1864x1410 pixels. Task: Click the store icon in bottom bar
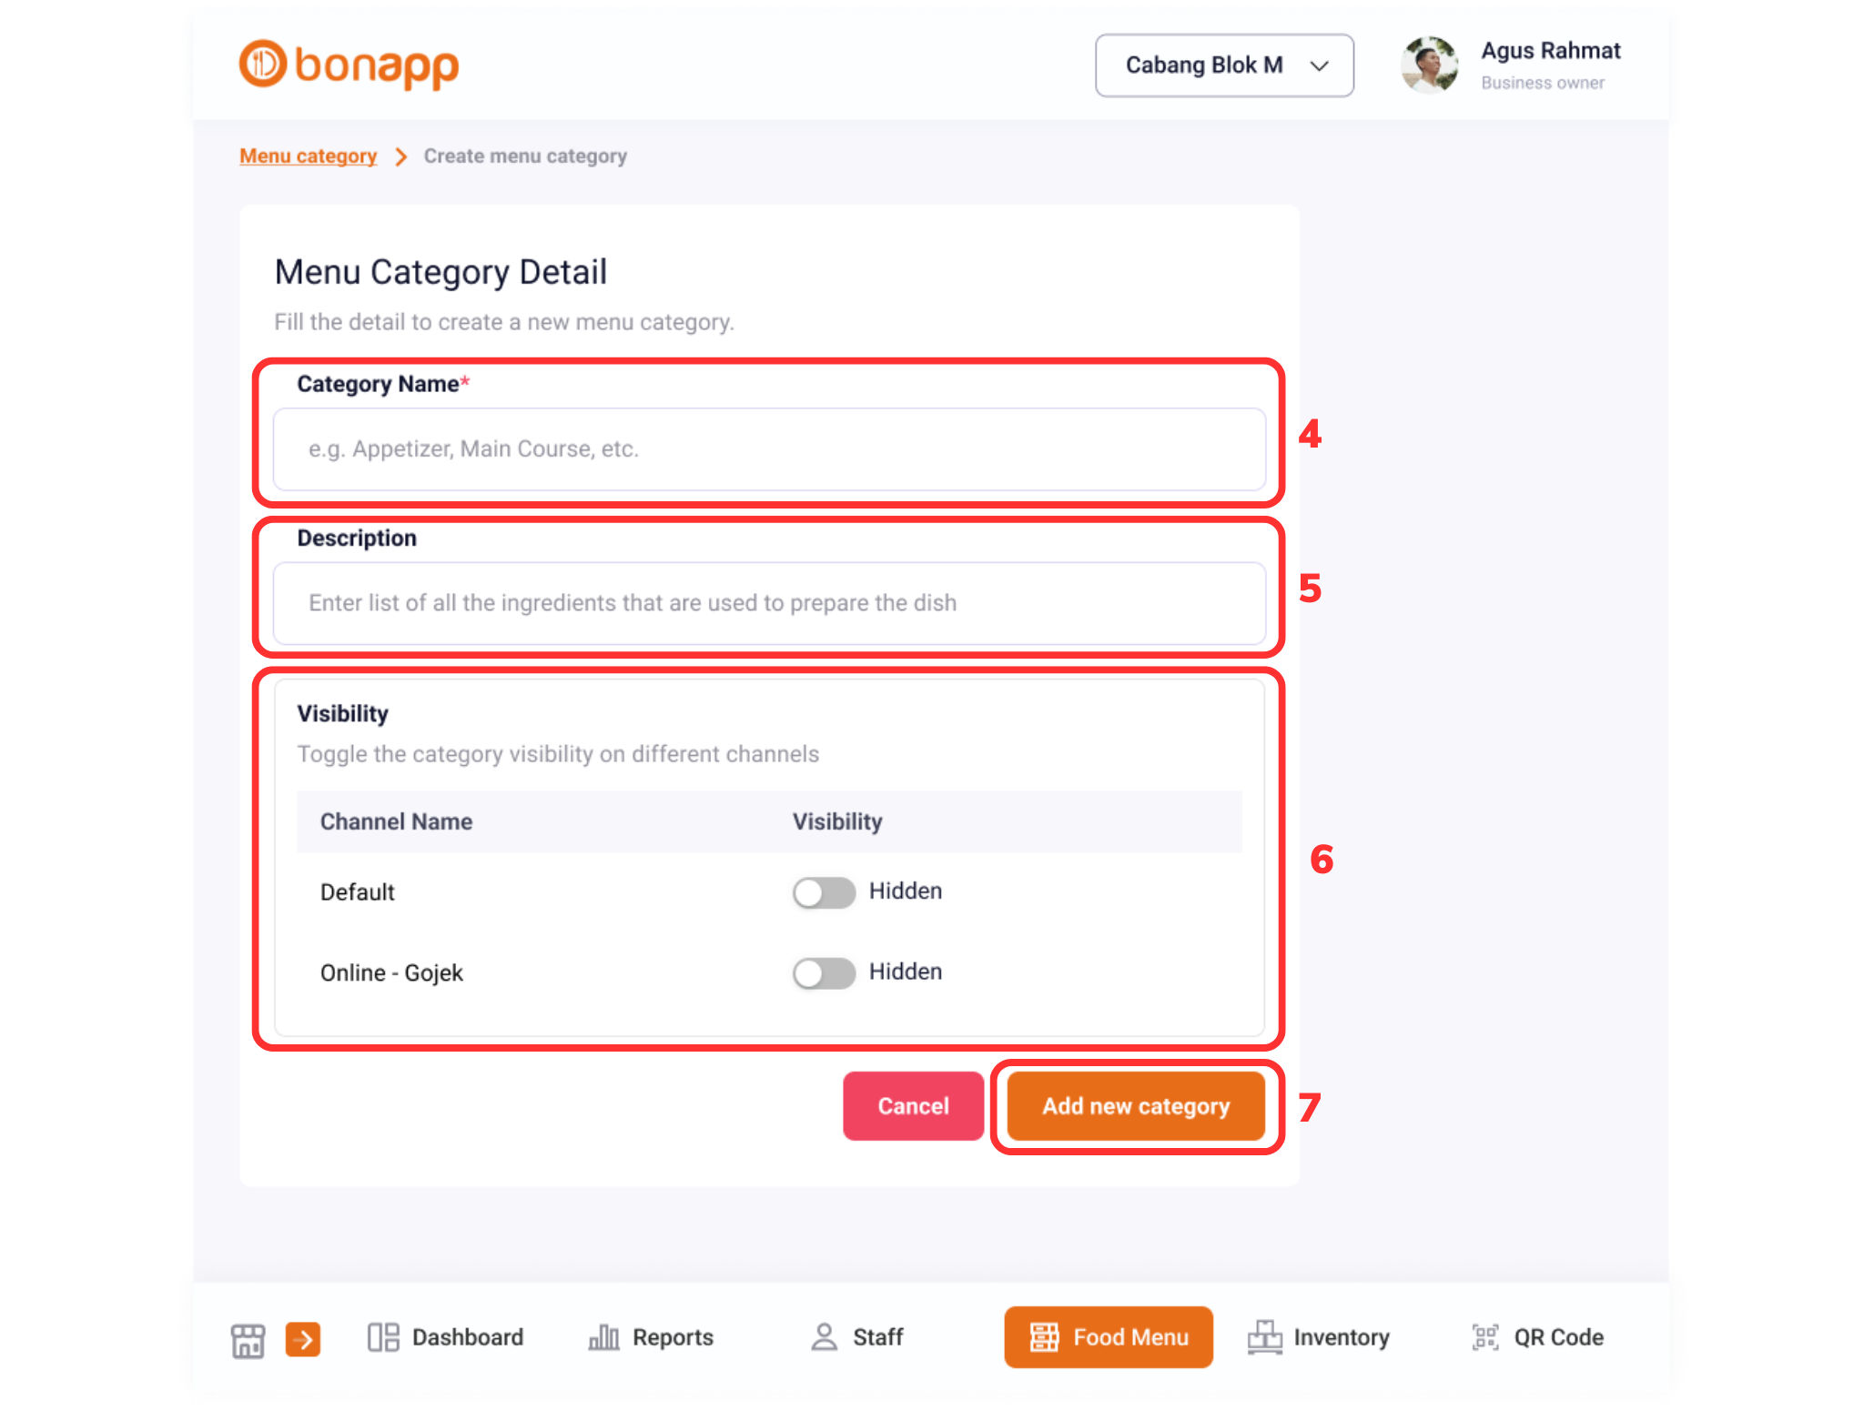pos(248,1339)
